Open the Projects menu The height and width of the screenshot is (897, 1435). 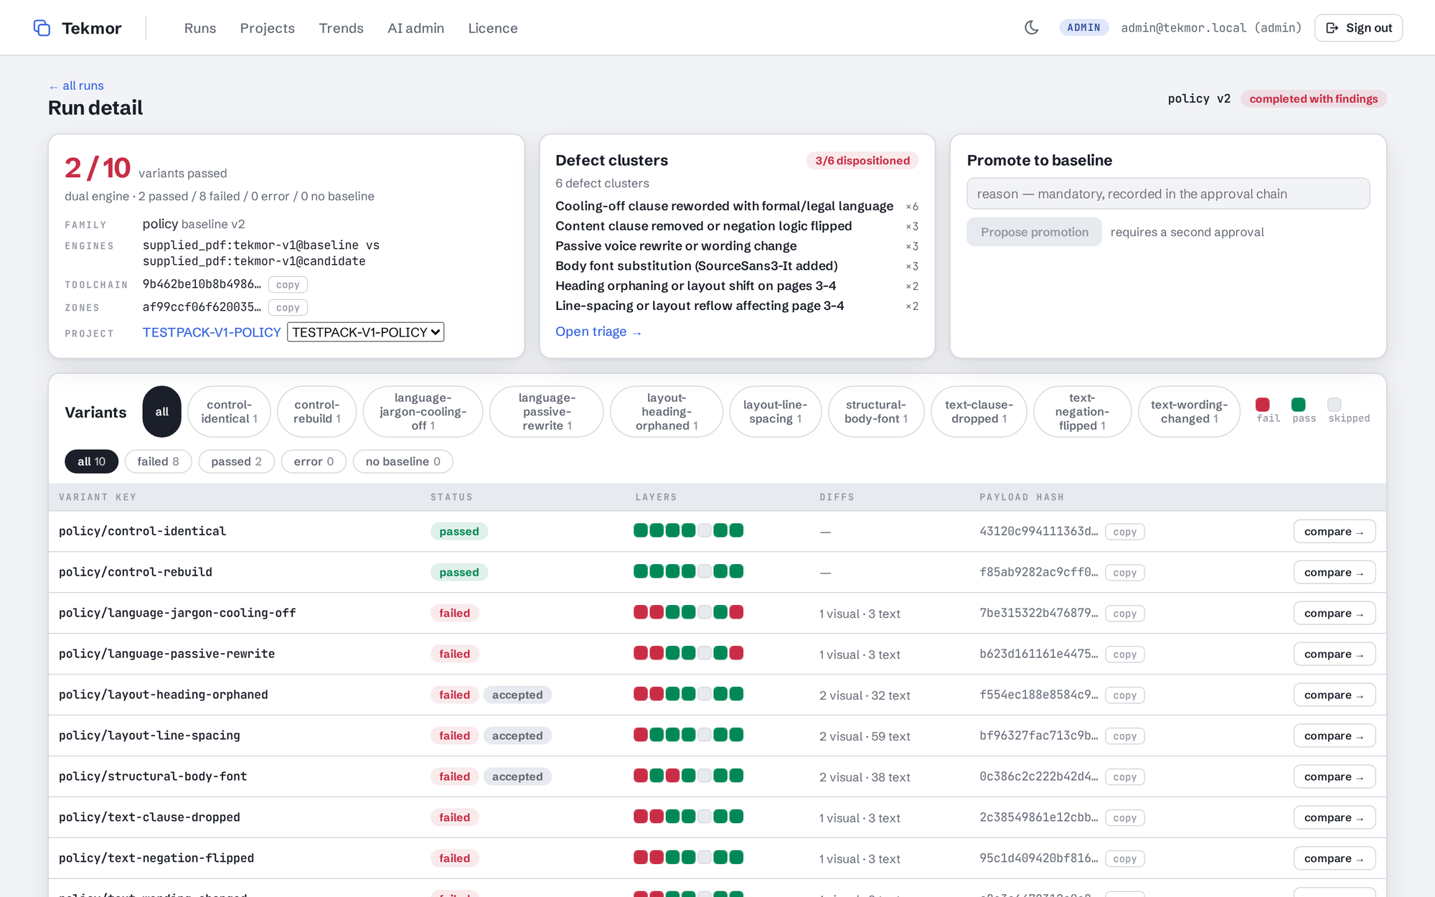268,28
